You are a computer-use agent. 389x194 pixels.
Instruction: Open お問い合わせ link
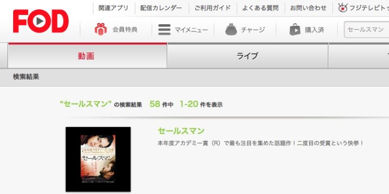(308, 8)
